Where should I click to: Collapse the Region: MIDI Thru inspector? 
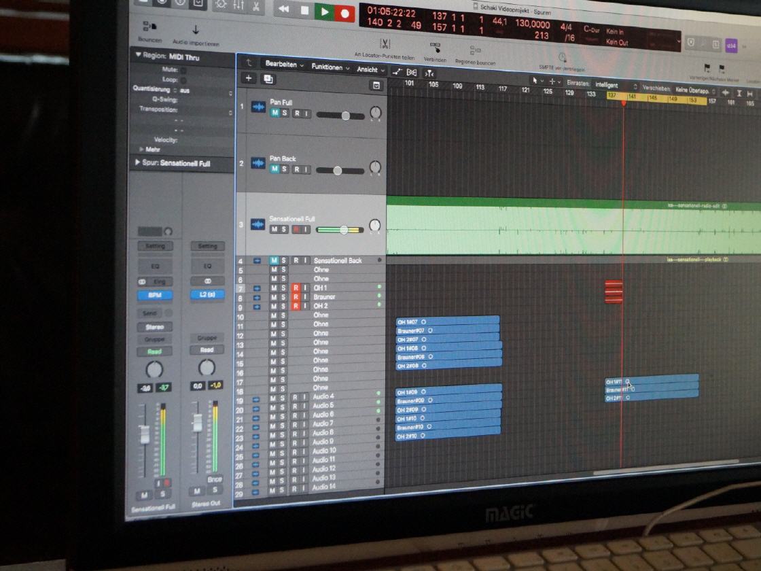[139, 55]
